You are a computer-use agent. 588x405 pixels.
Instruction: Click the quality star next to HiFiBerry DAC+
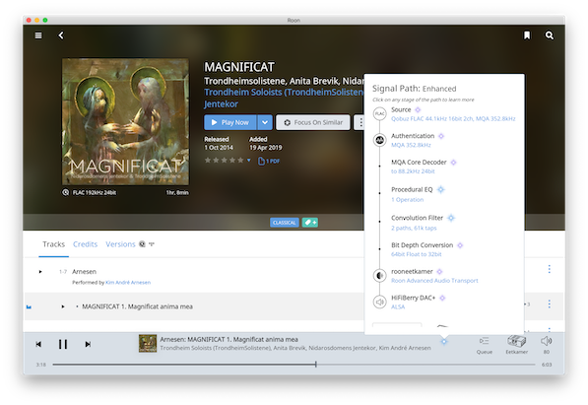[x=442, y=298]
